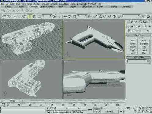Open the Customize menu
Screen dimensions: 152x114
click(x=83, y=4)
